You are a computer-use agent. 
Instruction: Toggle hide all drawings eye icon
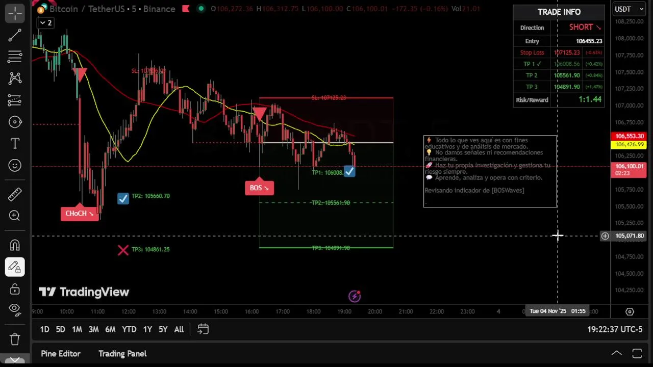[x=15, y=309]
